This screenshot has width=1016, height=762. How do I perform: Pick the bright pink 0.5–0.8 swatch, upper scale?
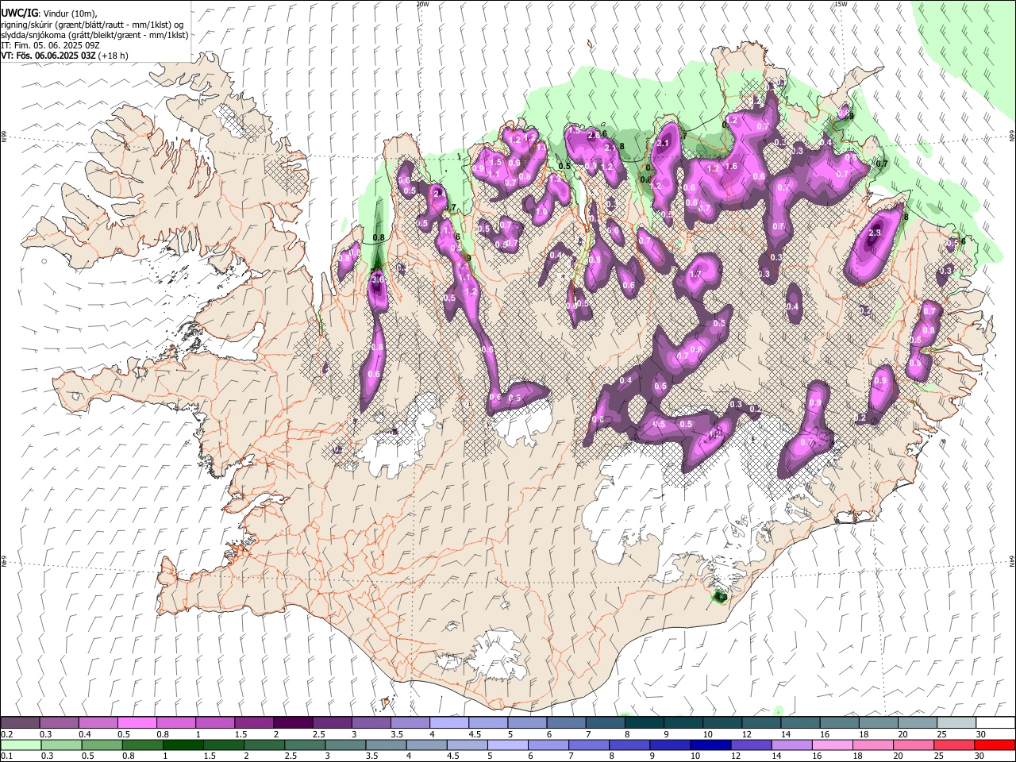137,723
